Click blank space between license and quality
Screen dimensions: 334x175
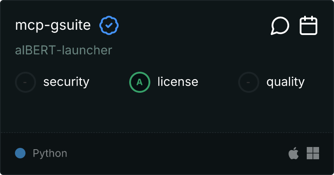click(x=218, y=82)
